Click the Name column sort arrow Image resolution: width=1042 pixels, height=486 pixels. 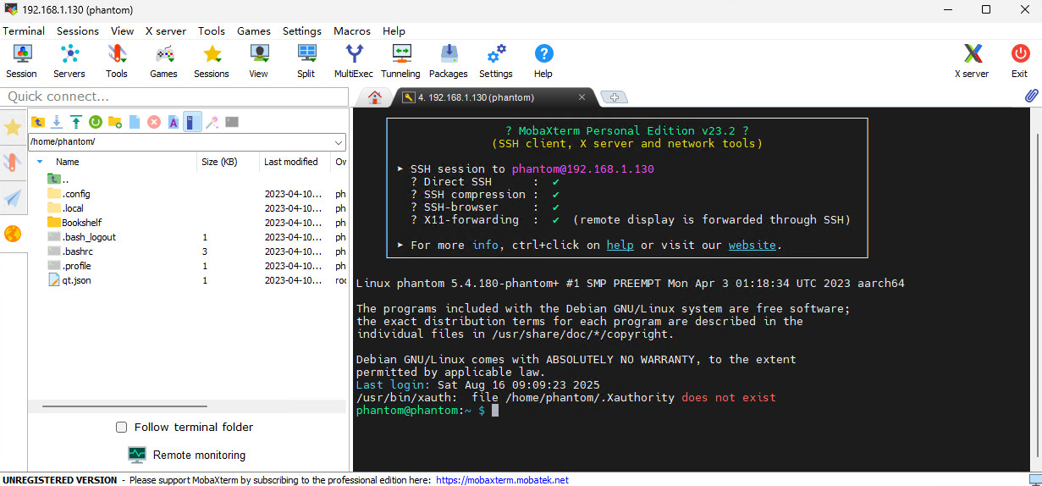pyautogui.click(x=40, y=162)
